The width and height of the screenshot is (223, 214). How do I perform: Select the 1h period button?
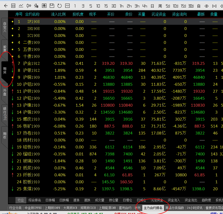pos(122,6)
